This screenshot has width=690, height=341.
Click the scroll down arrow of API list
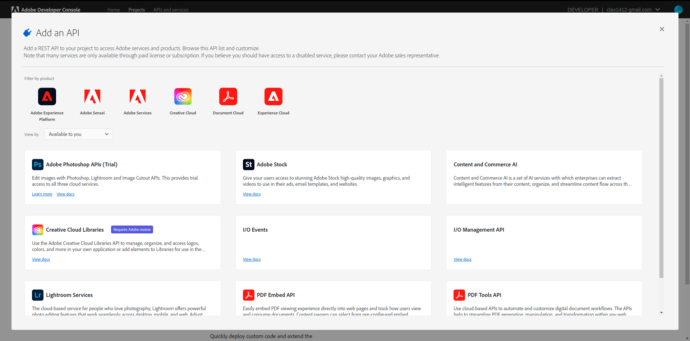(x=661, y=313)
